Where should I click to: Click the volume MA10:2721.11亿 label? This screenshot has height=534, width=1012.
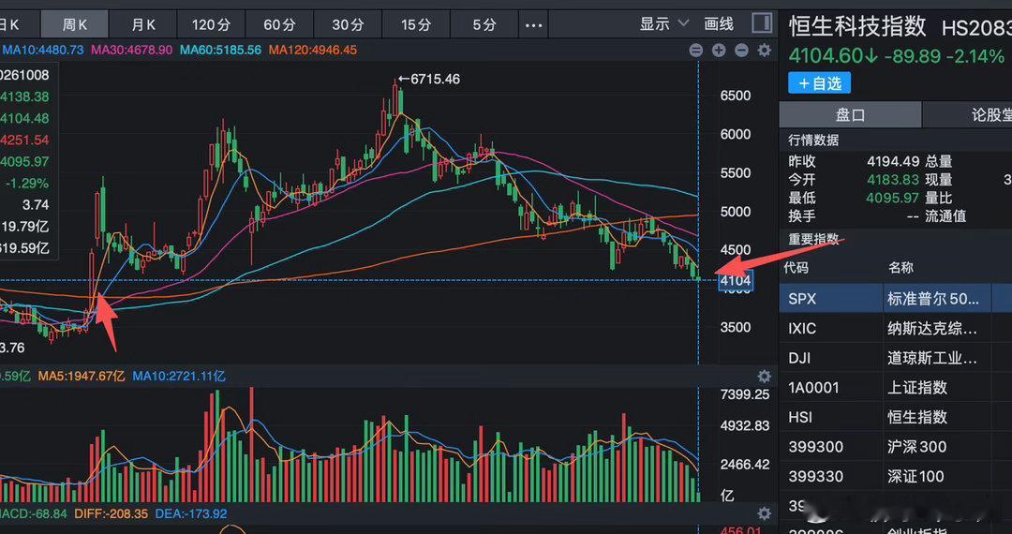(x=179, y=376)
